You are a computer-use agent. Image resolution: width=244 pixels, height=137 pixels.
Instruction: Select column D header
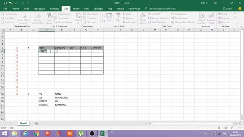(x=47, y=30)
